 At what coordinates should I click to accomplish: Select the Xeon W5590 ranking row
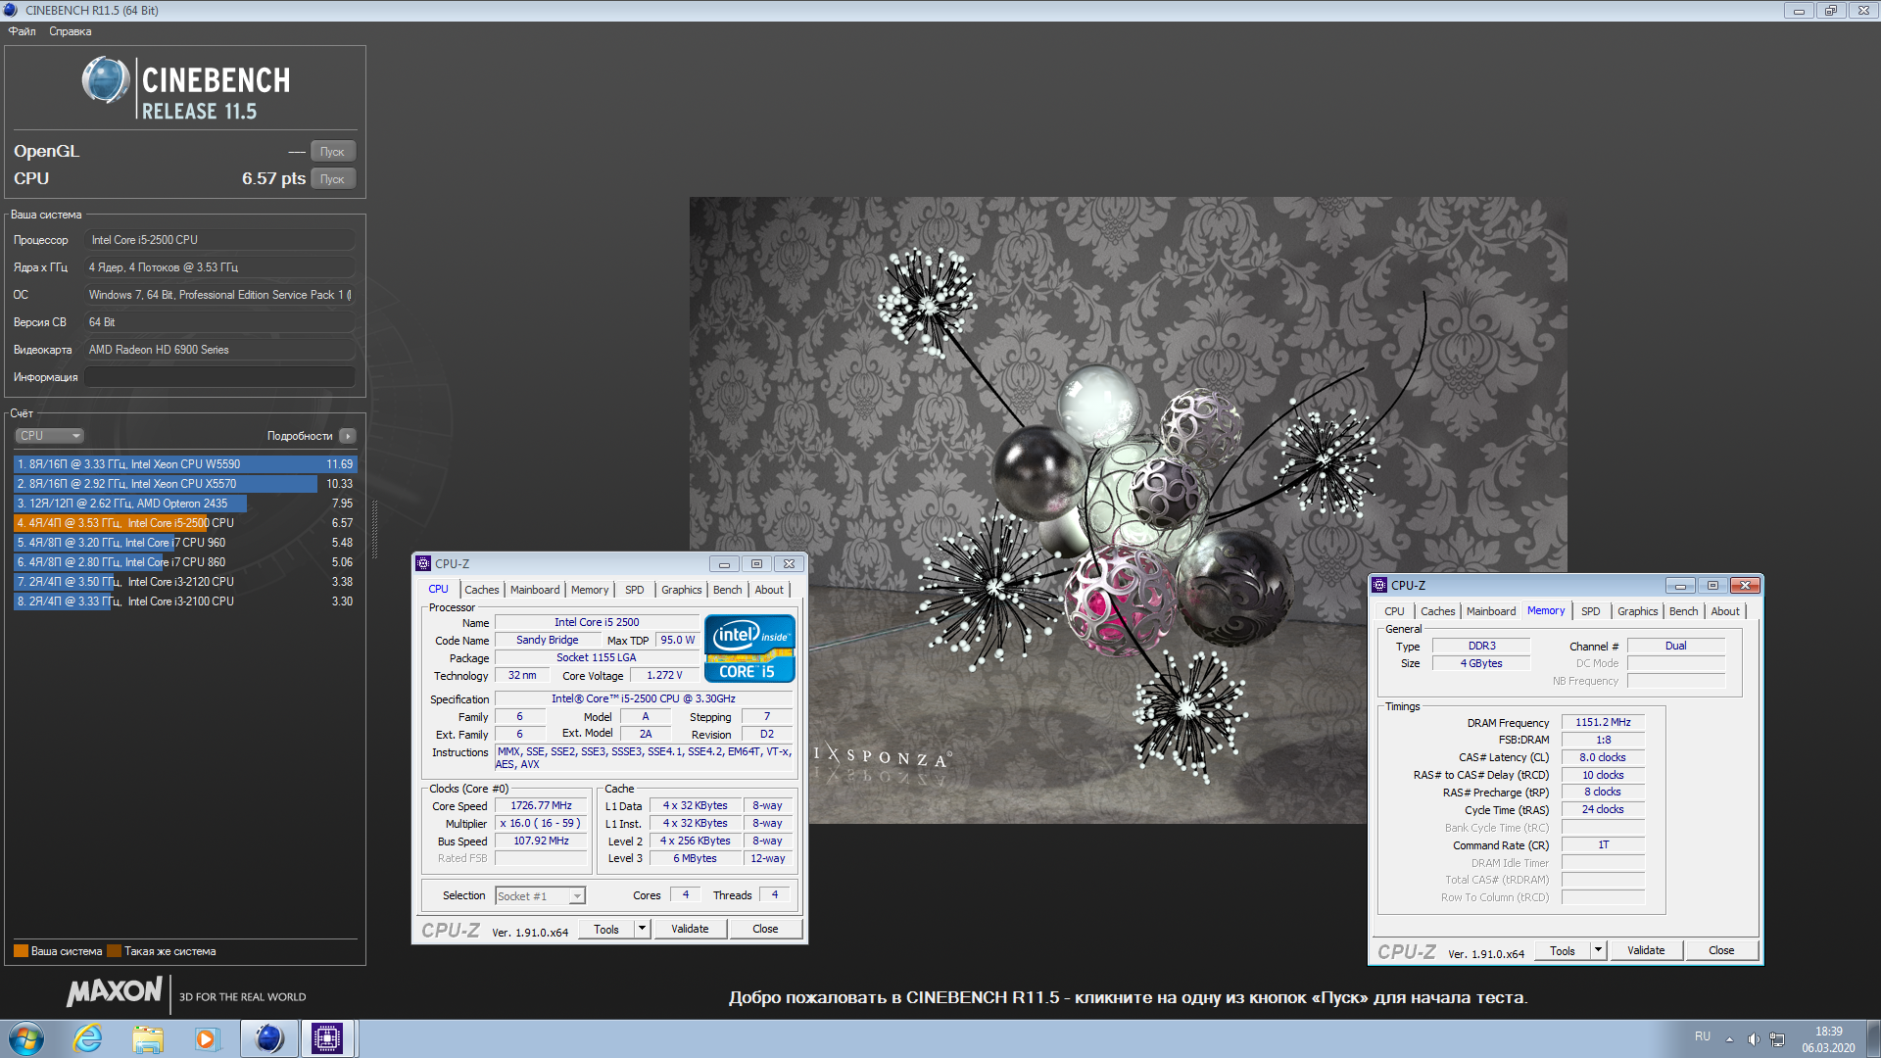point(185,464)
